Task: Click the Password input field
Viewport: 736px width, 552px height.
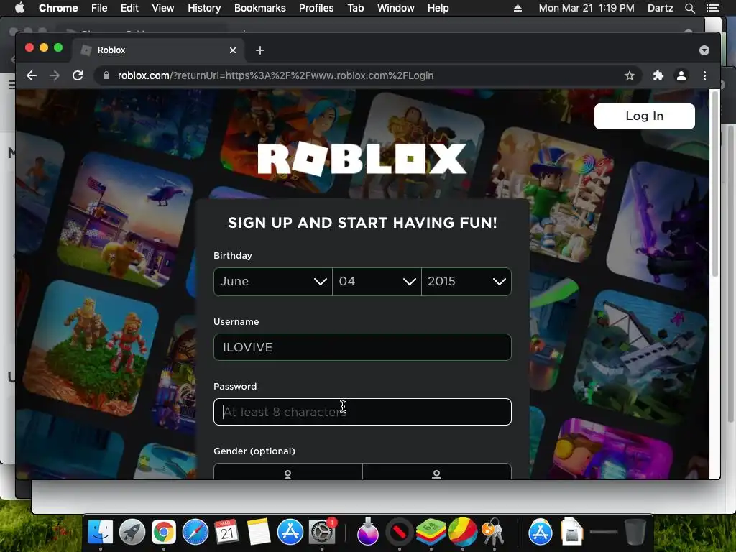Action: tap(362, 412)
